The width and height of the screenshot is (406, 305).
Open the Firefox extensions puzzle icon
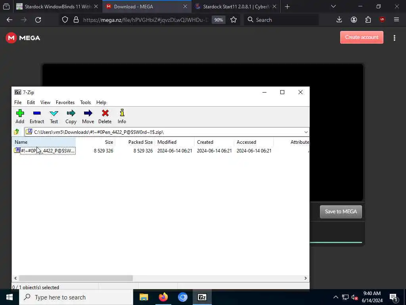[368, 20]
